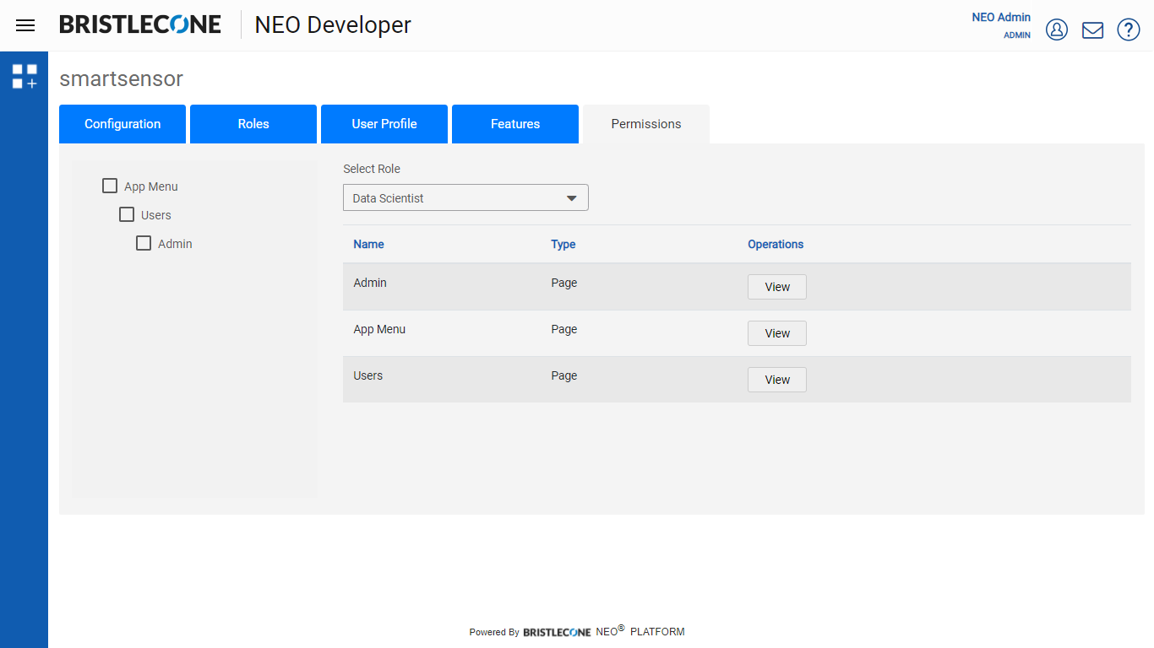Click the Type column header
Image resolution: width=1154 pixels, height=648 pixels.
pyautogui.click(x=563, y=244)
